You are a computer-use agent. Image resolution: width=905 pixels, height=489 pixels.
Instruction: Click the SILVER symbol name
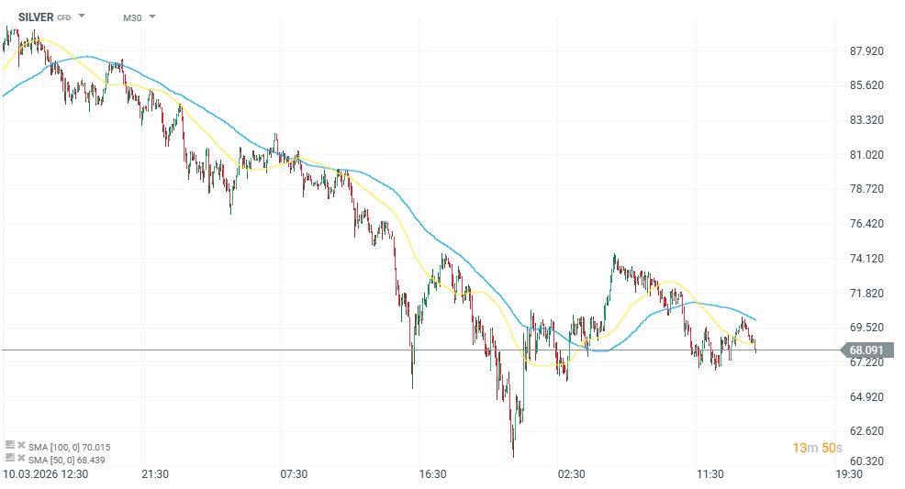coord(36,17)
